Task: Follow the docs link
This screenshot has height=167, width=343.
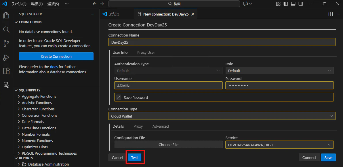Action: pyautogui.click(x=54, y=67)
